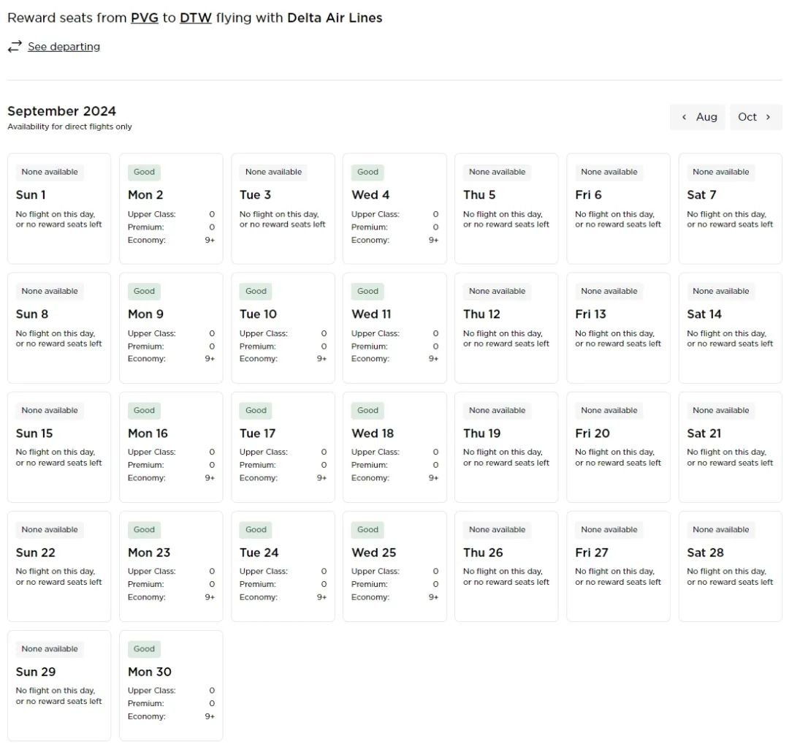This screenshot has height=750, width=789.
Task: Open Wed 25 reward seat details
Action: tap(394, 566)
